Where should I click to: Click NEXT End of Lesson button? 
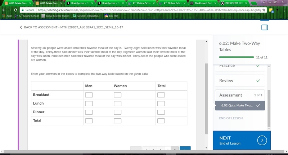pyautogui.click(x=242, y=140)
